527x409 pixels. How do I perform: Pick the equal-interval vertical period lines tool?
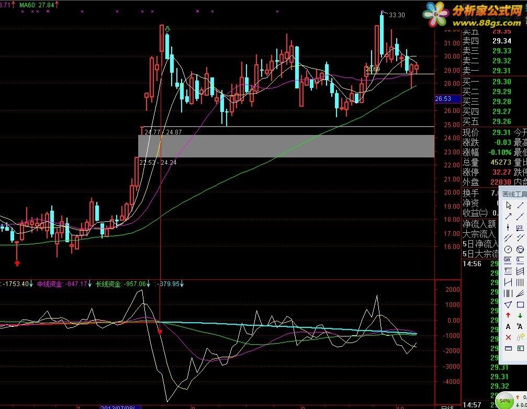point(520,282)
